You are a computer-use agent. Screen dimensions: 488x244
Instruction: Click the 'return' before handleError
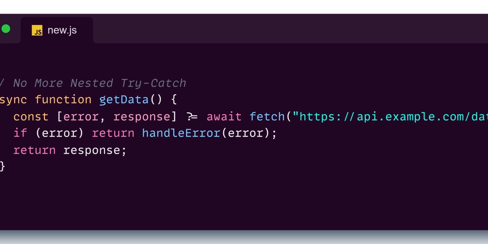pyautogui.click(x=113, y=133)
